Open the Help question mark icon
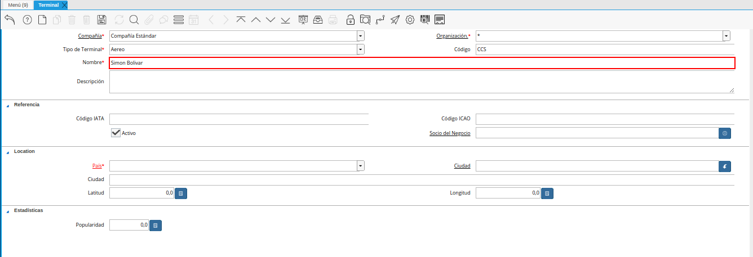 pos(27,20)
